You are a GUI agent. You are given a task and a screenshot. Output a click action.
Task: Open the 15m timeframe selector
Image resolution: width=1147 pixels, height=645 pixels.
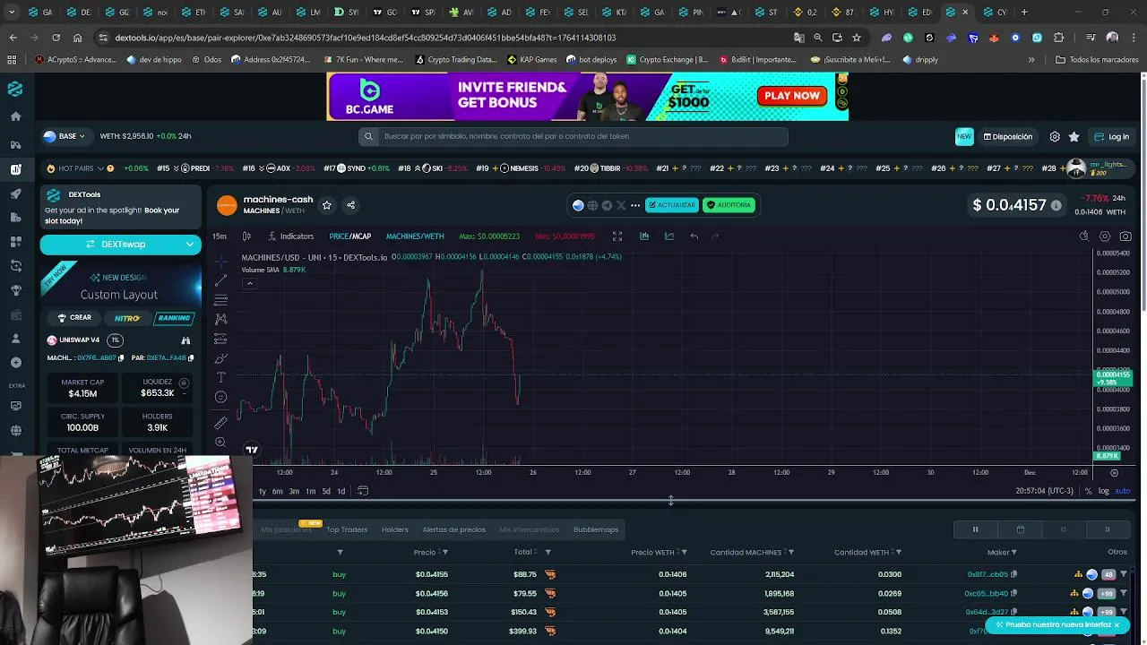point(220,236)
